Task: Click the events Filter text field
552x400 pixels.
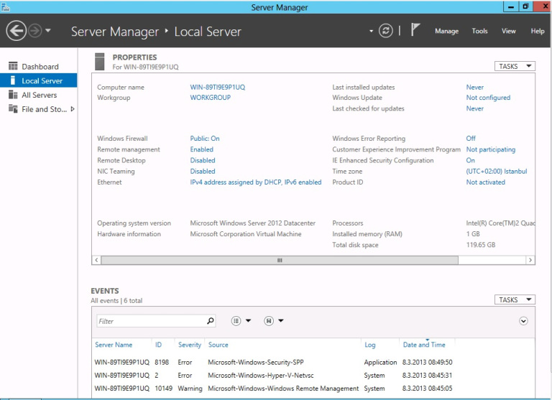Action: pos(149,321)
